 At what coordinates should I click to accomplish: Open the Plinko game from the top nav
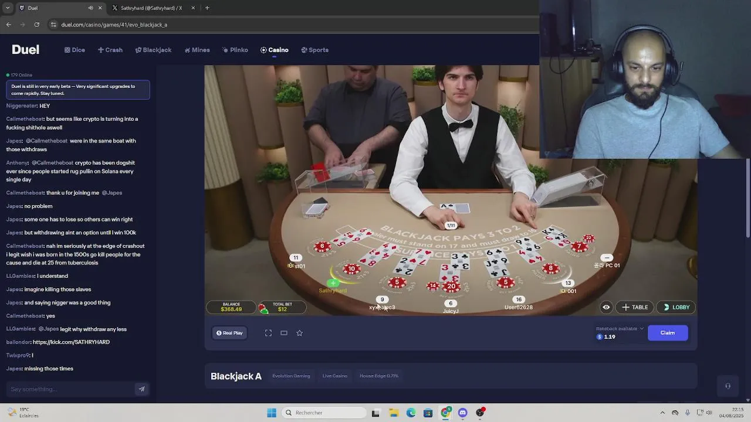(235, 50)
